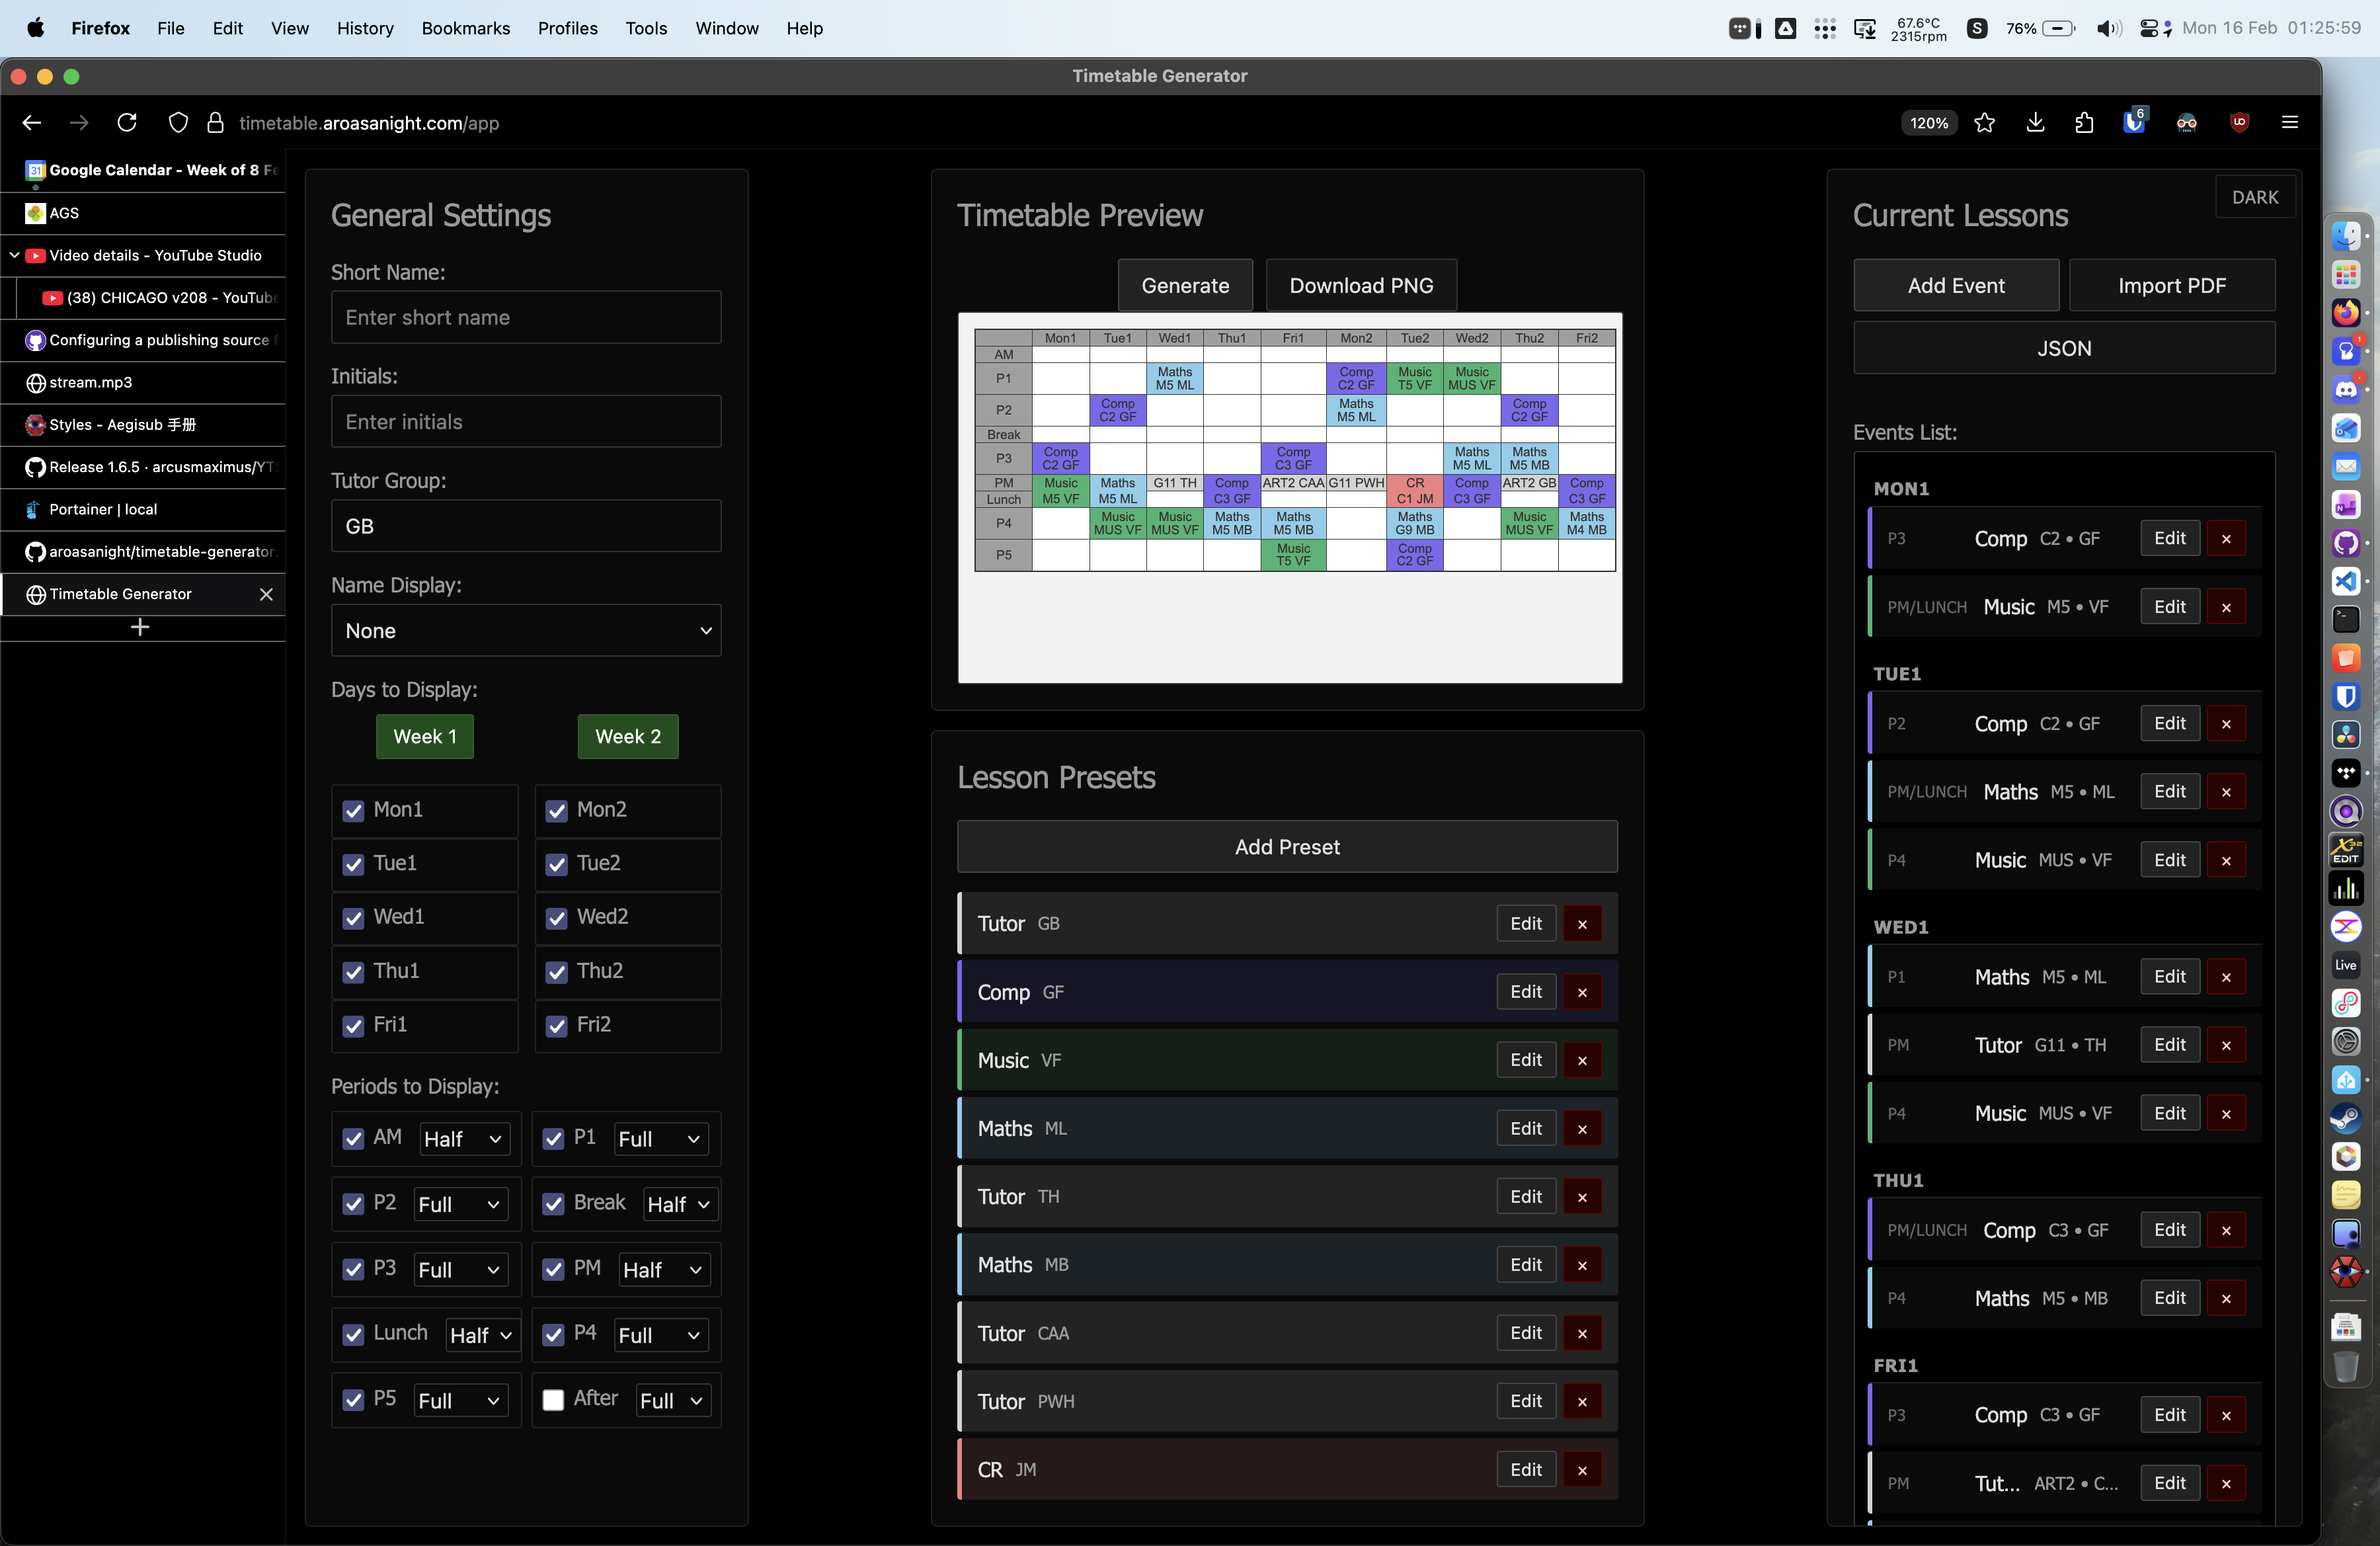
Task: Click the Tutor Group input field
Action: click(x=526, y=526)
